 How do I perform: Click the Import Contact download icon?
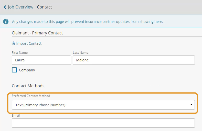13,43
